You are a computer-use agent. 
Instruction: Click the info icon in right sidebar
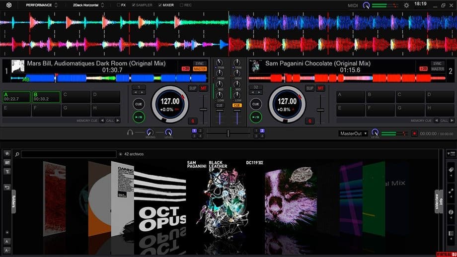[451, 212]
